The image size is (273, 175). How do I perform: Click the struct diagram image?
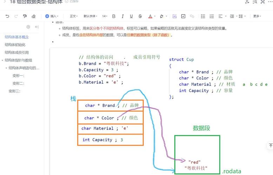pyautogui.click(x=161, y=112)
